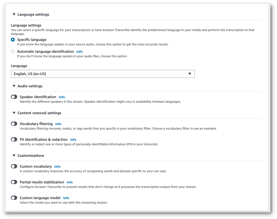Click Info link beside Custom vocabulary
The image size is (277, 219).
(x=57, y=167)
